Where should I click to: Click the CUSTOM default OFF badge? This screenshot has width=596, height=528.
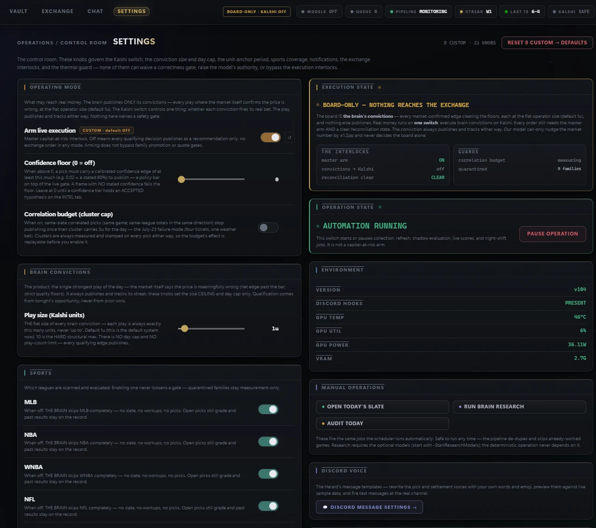(x=107, y=130)
